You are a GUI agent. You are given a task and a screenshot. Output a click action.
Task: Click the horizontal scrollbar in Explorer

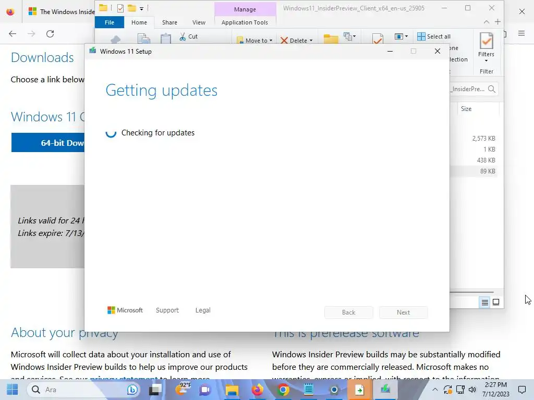pyautogui.click(x=471, y=292)
